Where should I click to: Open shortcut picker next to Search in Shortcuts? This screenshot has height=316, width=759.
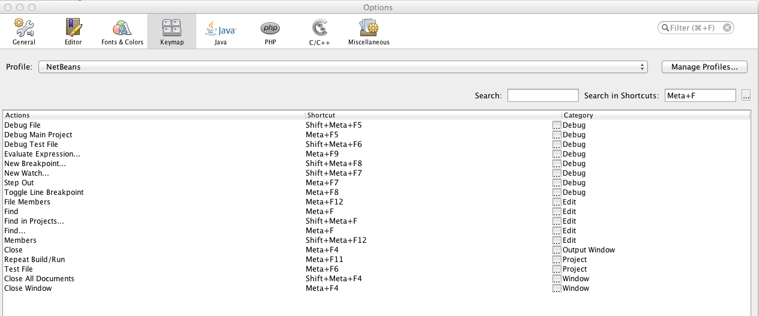point(746,95)
